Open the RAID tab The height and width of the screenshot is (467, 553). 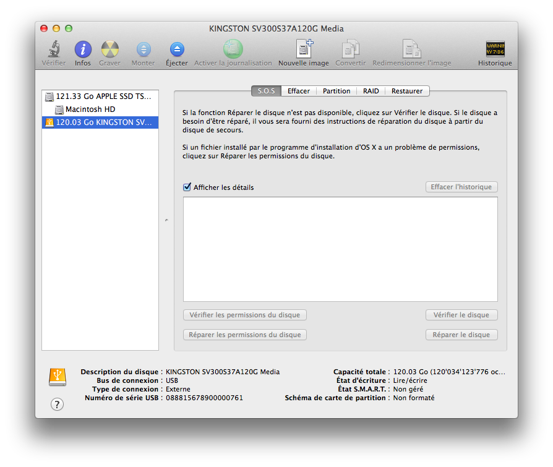click(x=371, y=91)
